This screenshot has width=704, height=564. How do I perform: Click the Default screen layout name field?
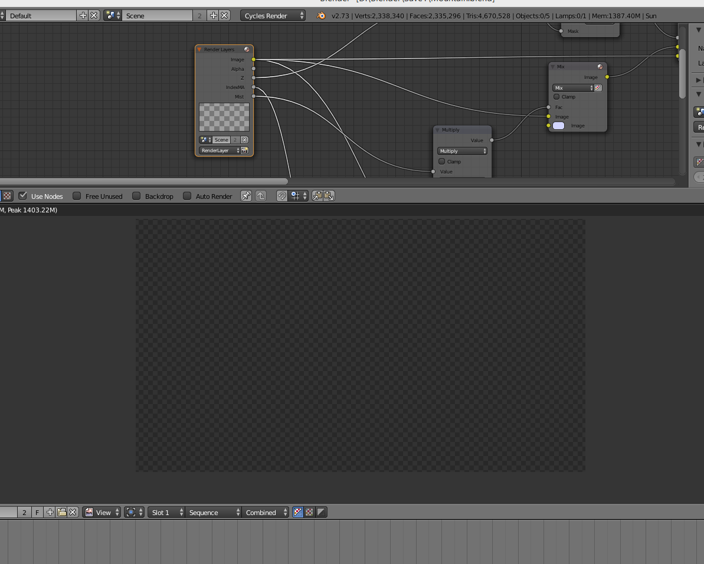(x=42, y=16)
